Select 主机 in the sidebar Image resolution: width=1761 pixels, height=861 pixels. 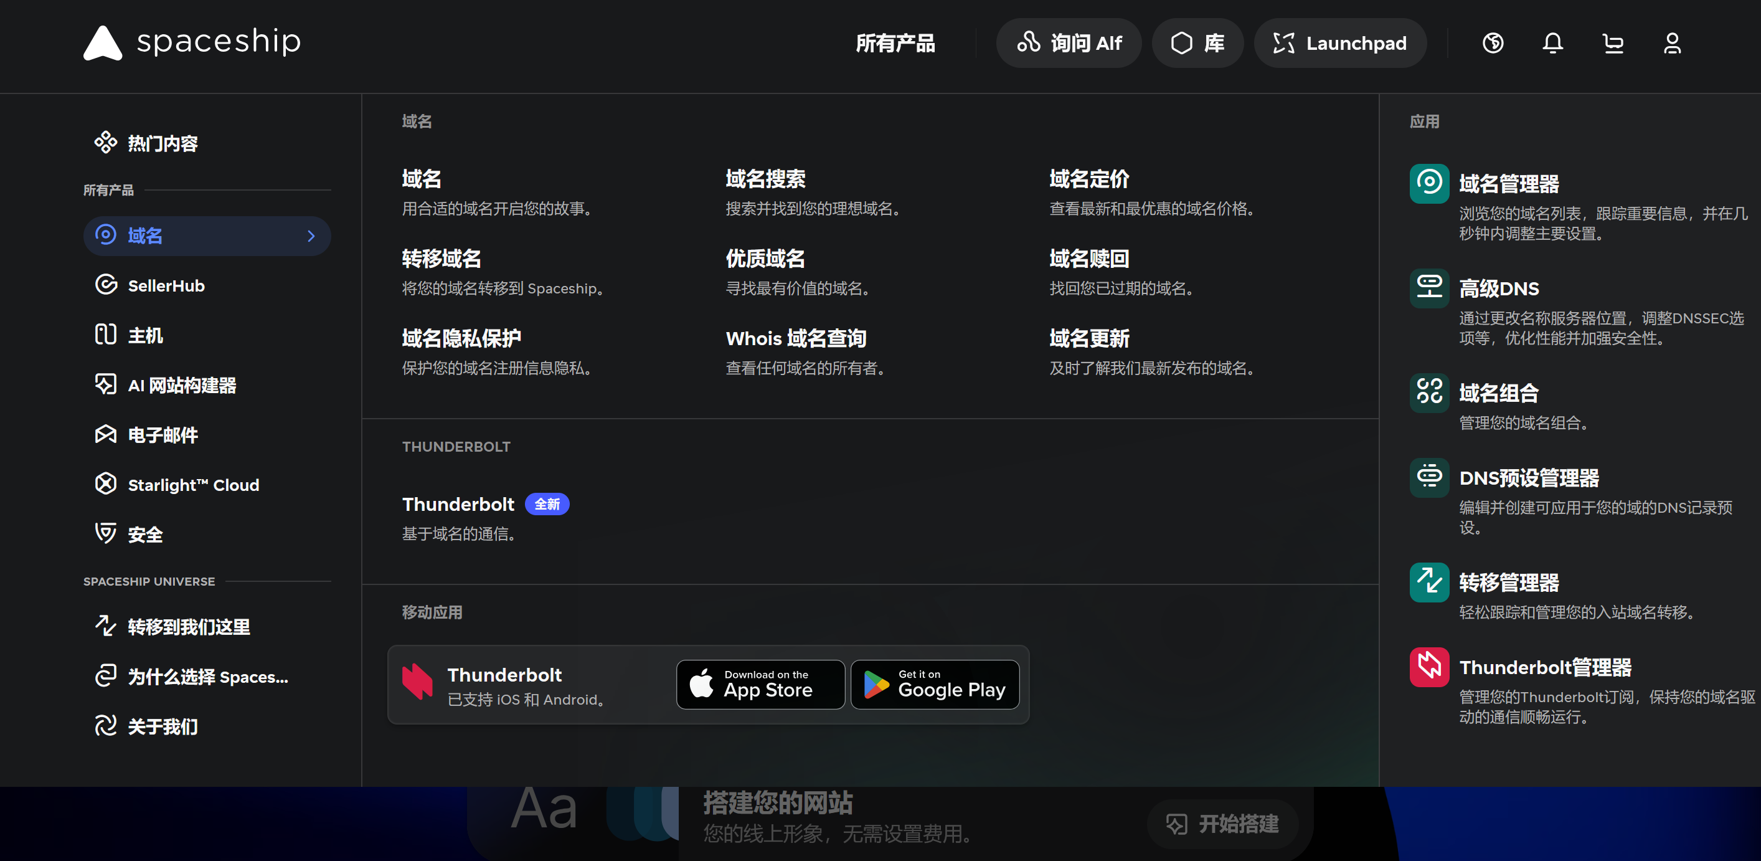pyautogui.click(x=207, y=335)
